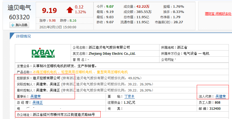Click the 成交量 value 42.22万

click(143, 7)
